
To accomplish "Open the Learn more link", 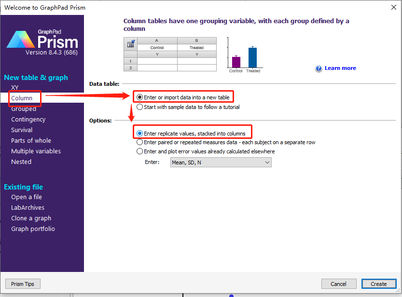I will [x=340, y=68].
